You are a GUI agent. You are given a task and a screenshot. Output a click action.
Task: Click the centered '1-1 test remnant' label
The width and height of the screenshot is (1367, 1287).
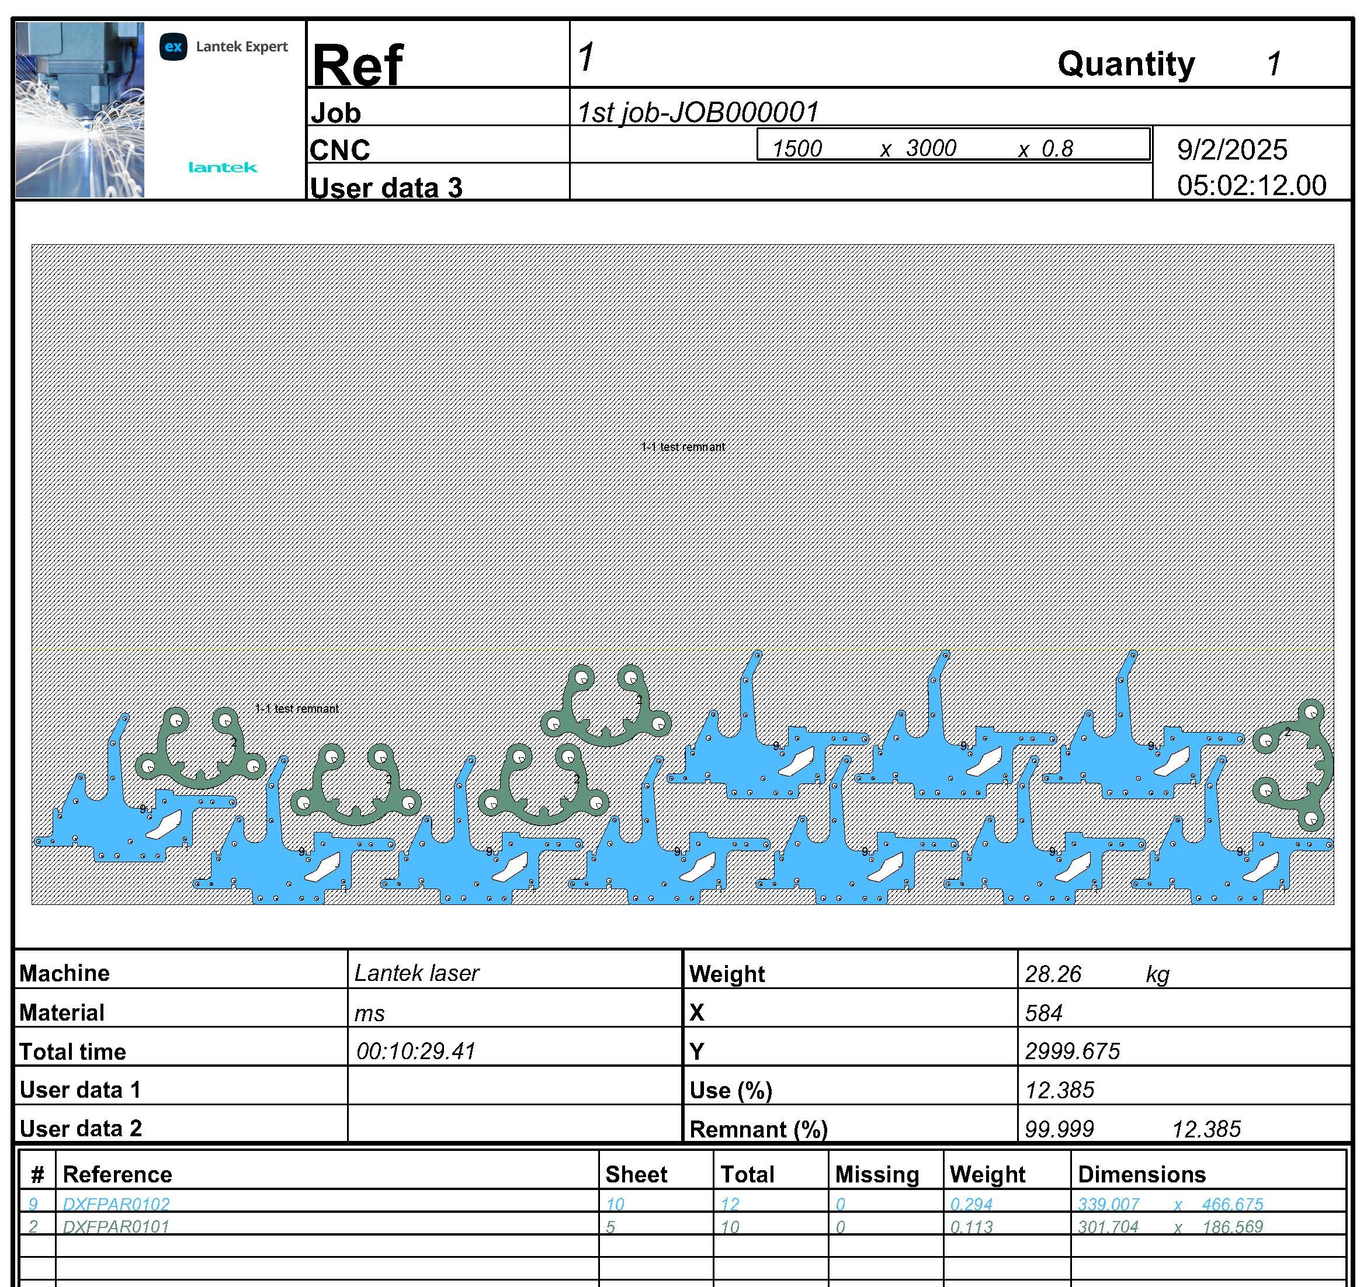click(x=683, y=447)
